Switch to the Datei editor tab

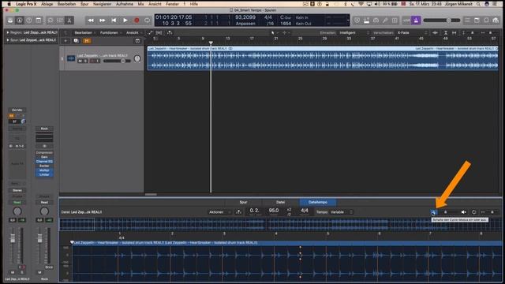tap(280, 202)
